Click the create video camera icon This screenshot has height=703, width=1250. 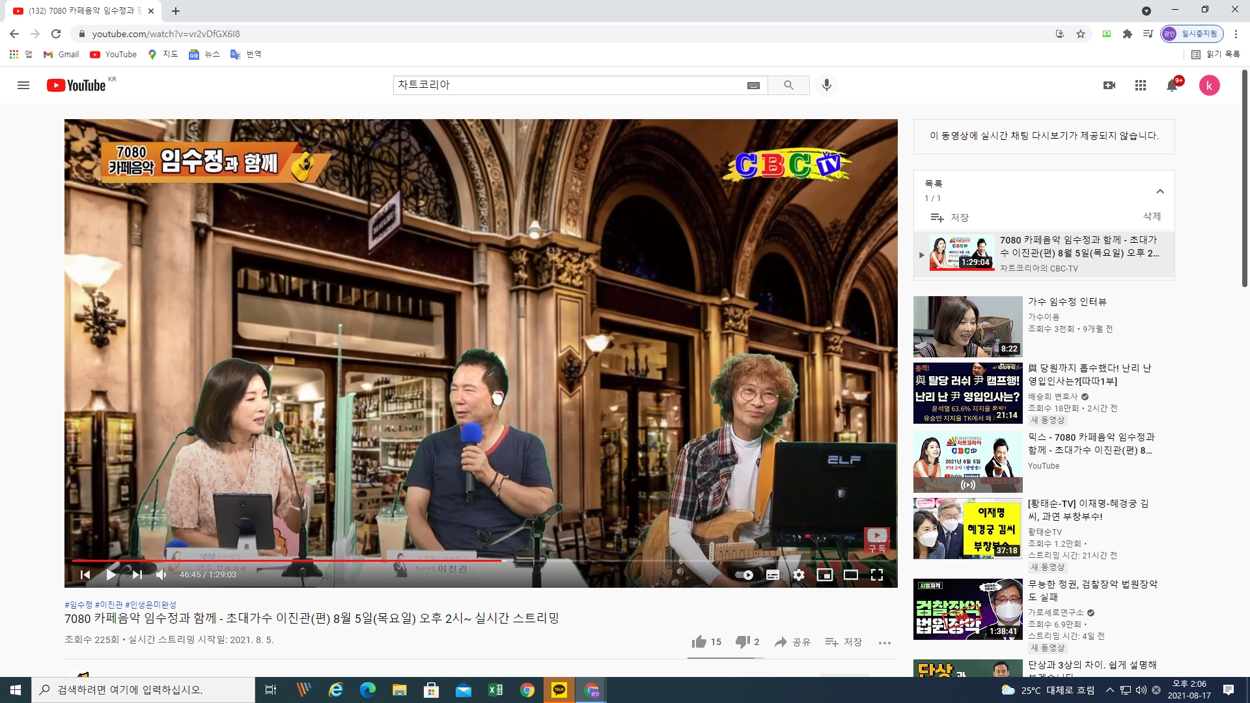click(1109, 85)
